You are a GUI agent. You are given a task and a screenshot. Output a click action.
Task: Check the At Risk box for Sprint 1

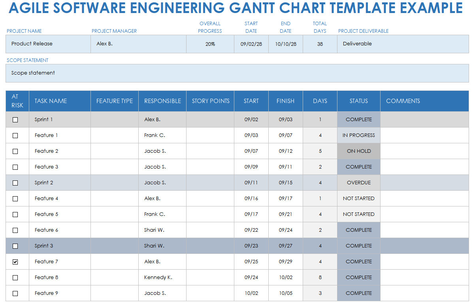[15, 120]
